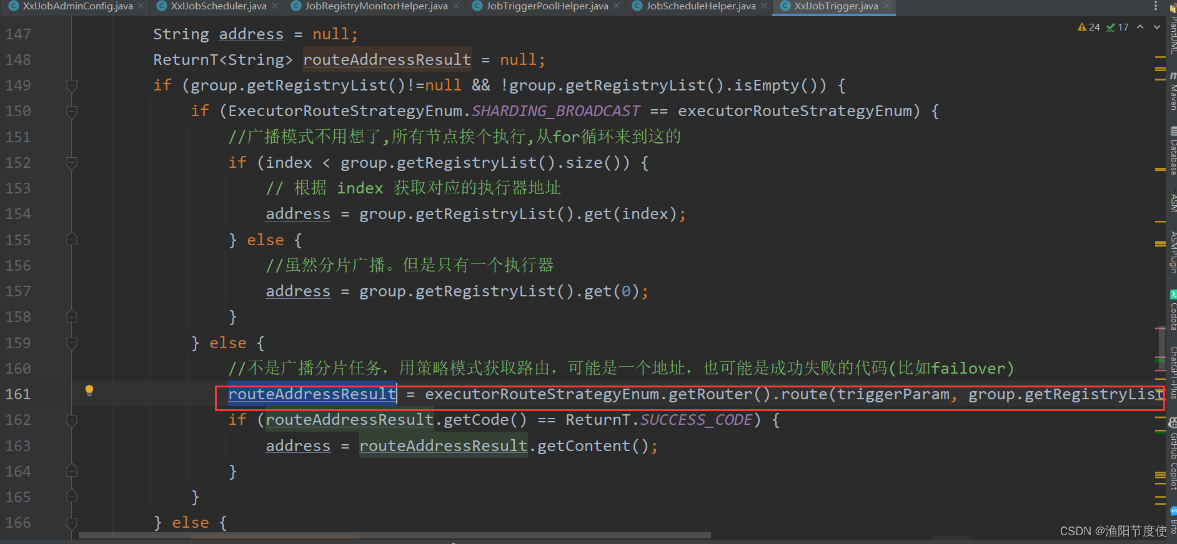The height and width of the screenshot is (544, 1177).
Task: Collapse the if block at line 152
Action: tap(72, 163)
